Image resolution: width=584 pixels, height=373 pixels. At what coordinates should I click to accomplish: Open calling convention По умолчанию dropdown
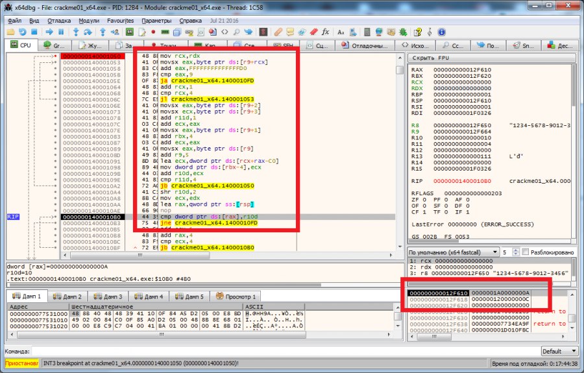454,252
